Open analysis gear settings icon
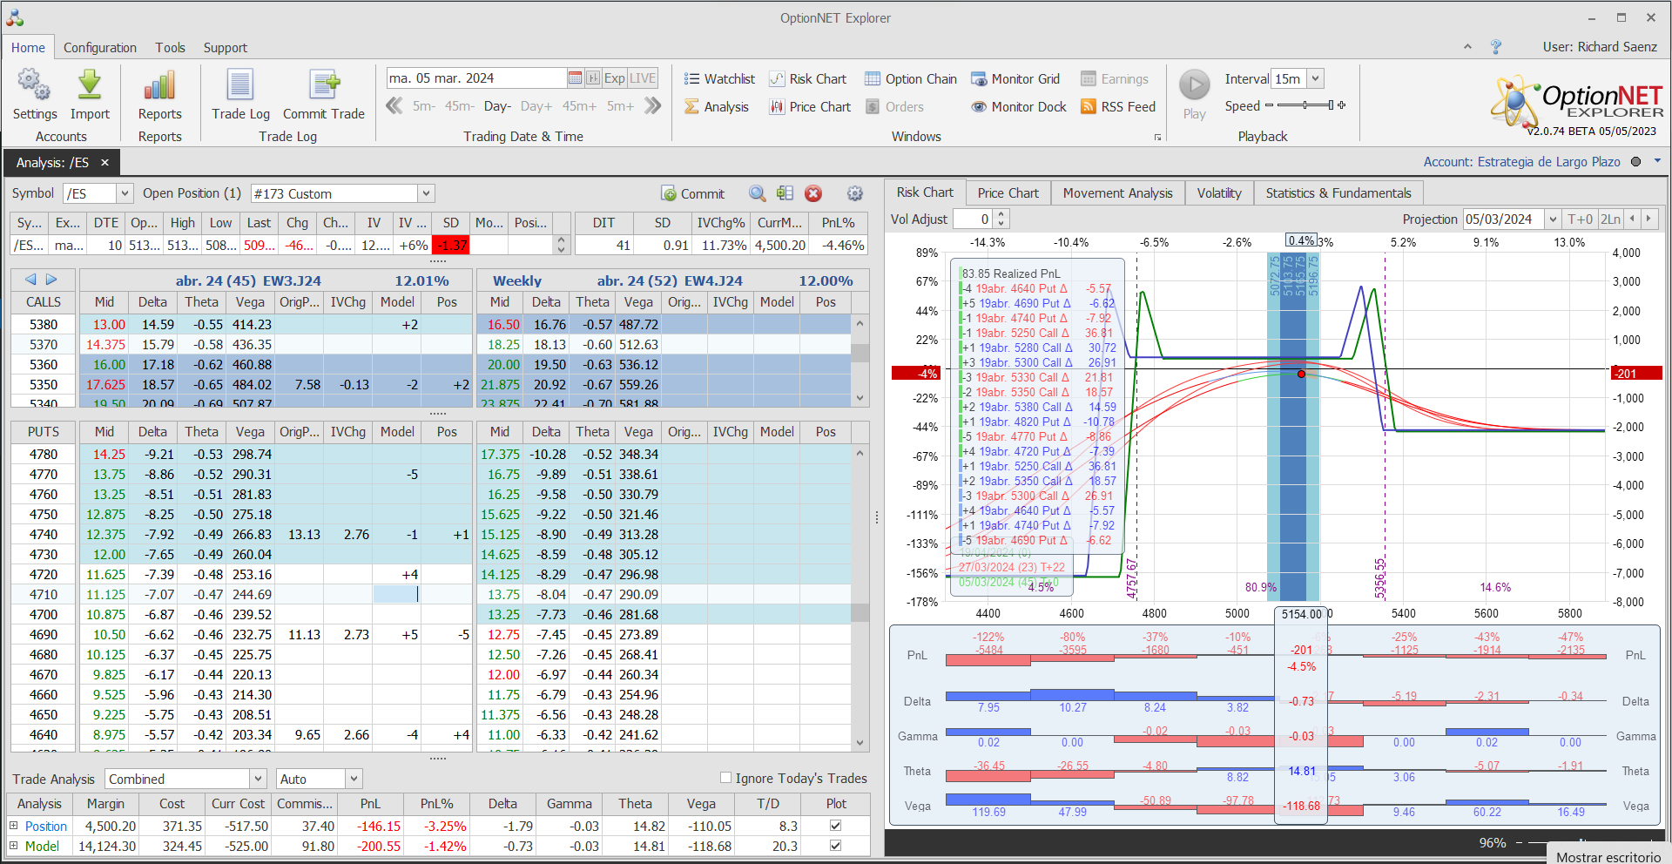 pos(855,193)
